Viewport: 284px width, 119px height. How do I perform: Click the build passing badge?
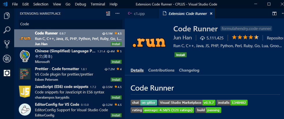208,110
